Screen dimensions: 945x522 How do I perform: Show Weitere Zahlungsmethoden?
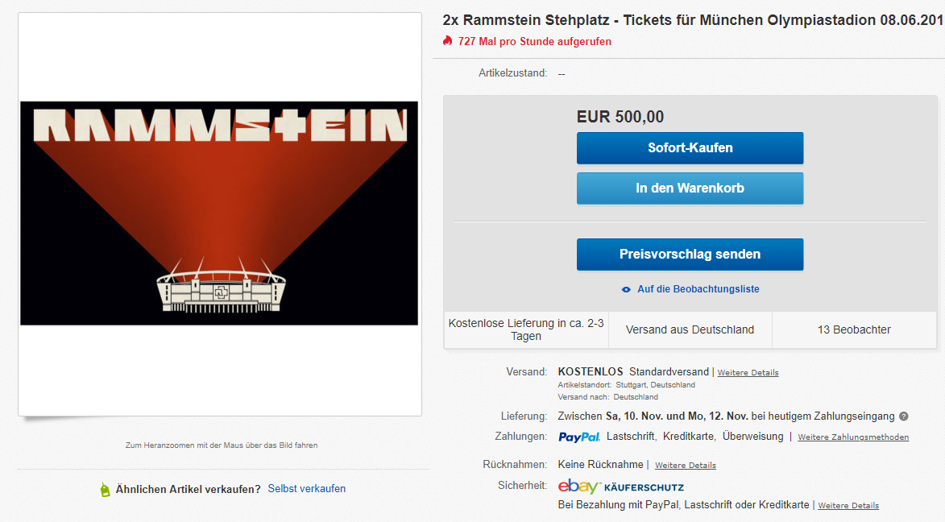(853, 437)
